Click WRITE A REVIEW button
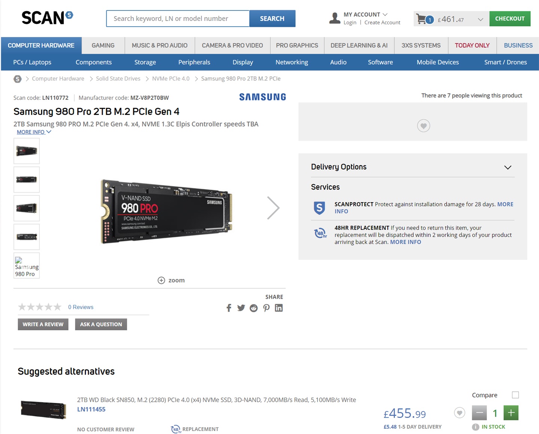539x434 pixels. click(x=43, y=324)
